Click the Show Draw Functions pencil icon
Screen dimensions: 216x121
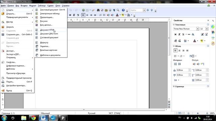pos(93,10)
